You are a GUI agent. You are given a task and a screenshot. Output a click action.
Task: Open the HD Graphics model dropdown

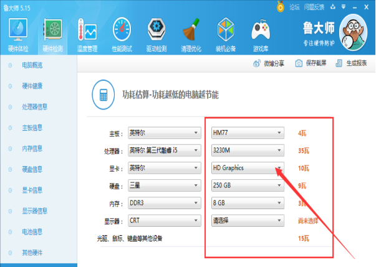[x=248, y=168]
